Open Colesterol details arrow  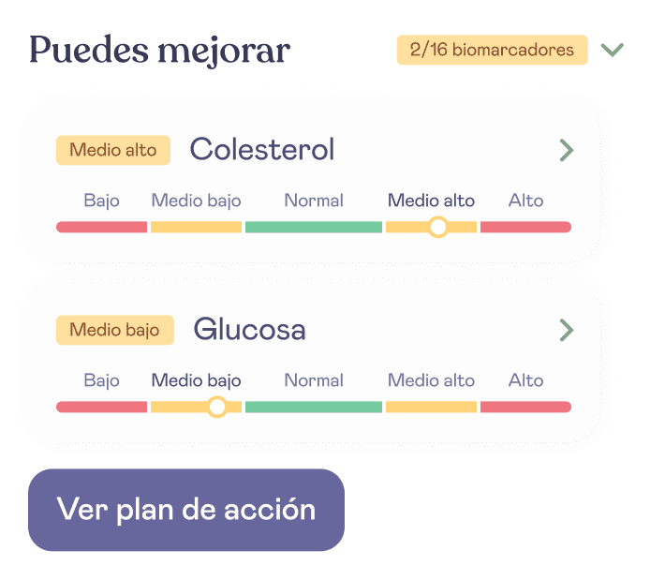point(567,150)
